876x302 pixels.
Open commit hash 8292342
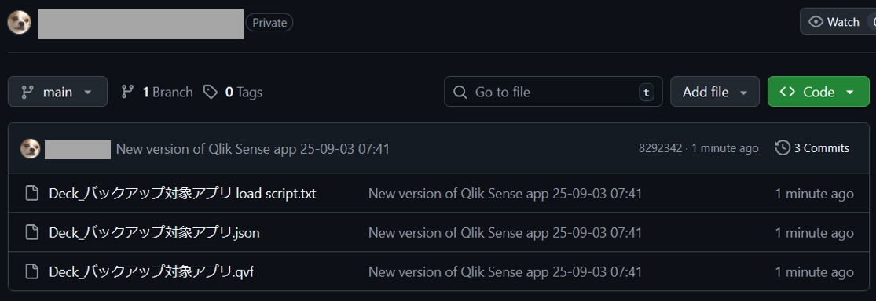tap(661, 148)
